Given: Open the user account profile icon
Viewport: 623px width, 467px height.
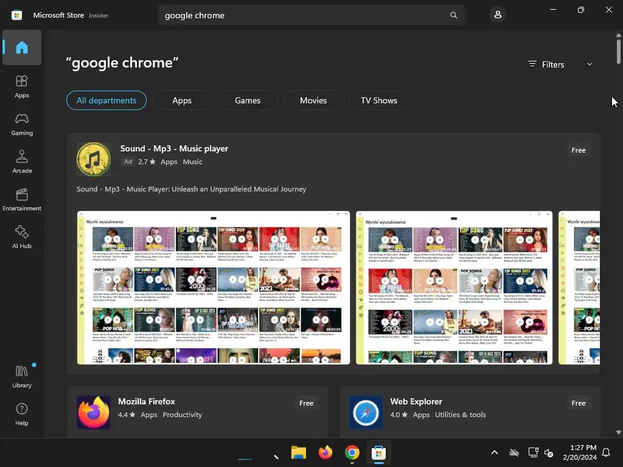Looking at the screenshot, I should coord(498,15).
